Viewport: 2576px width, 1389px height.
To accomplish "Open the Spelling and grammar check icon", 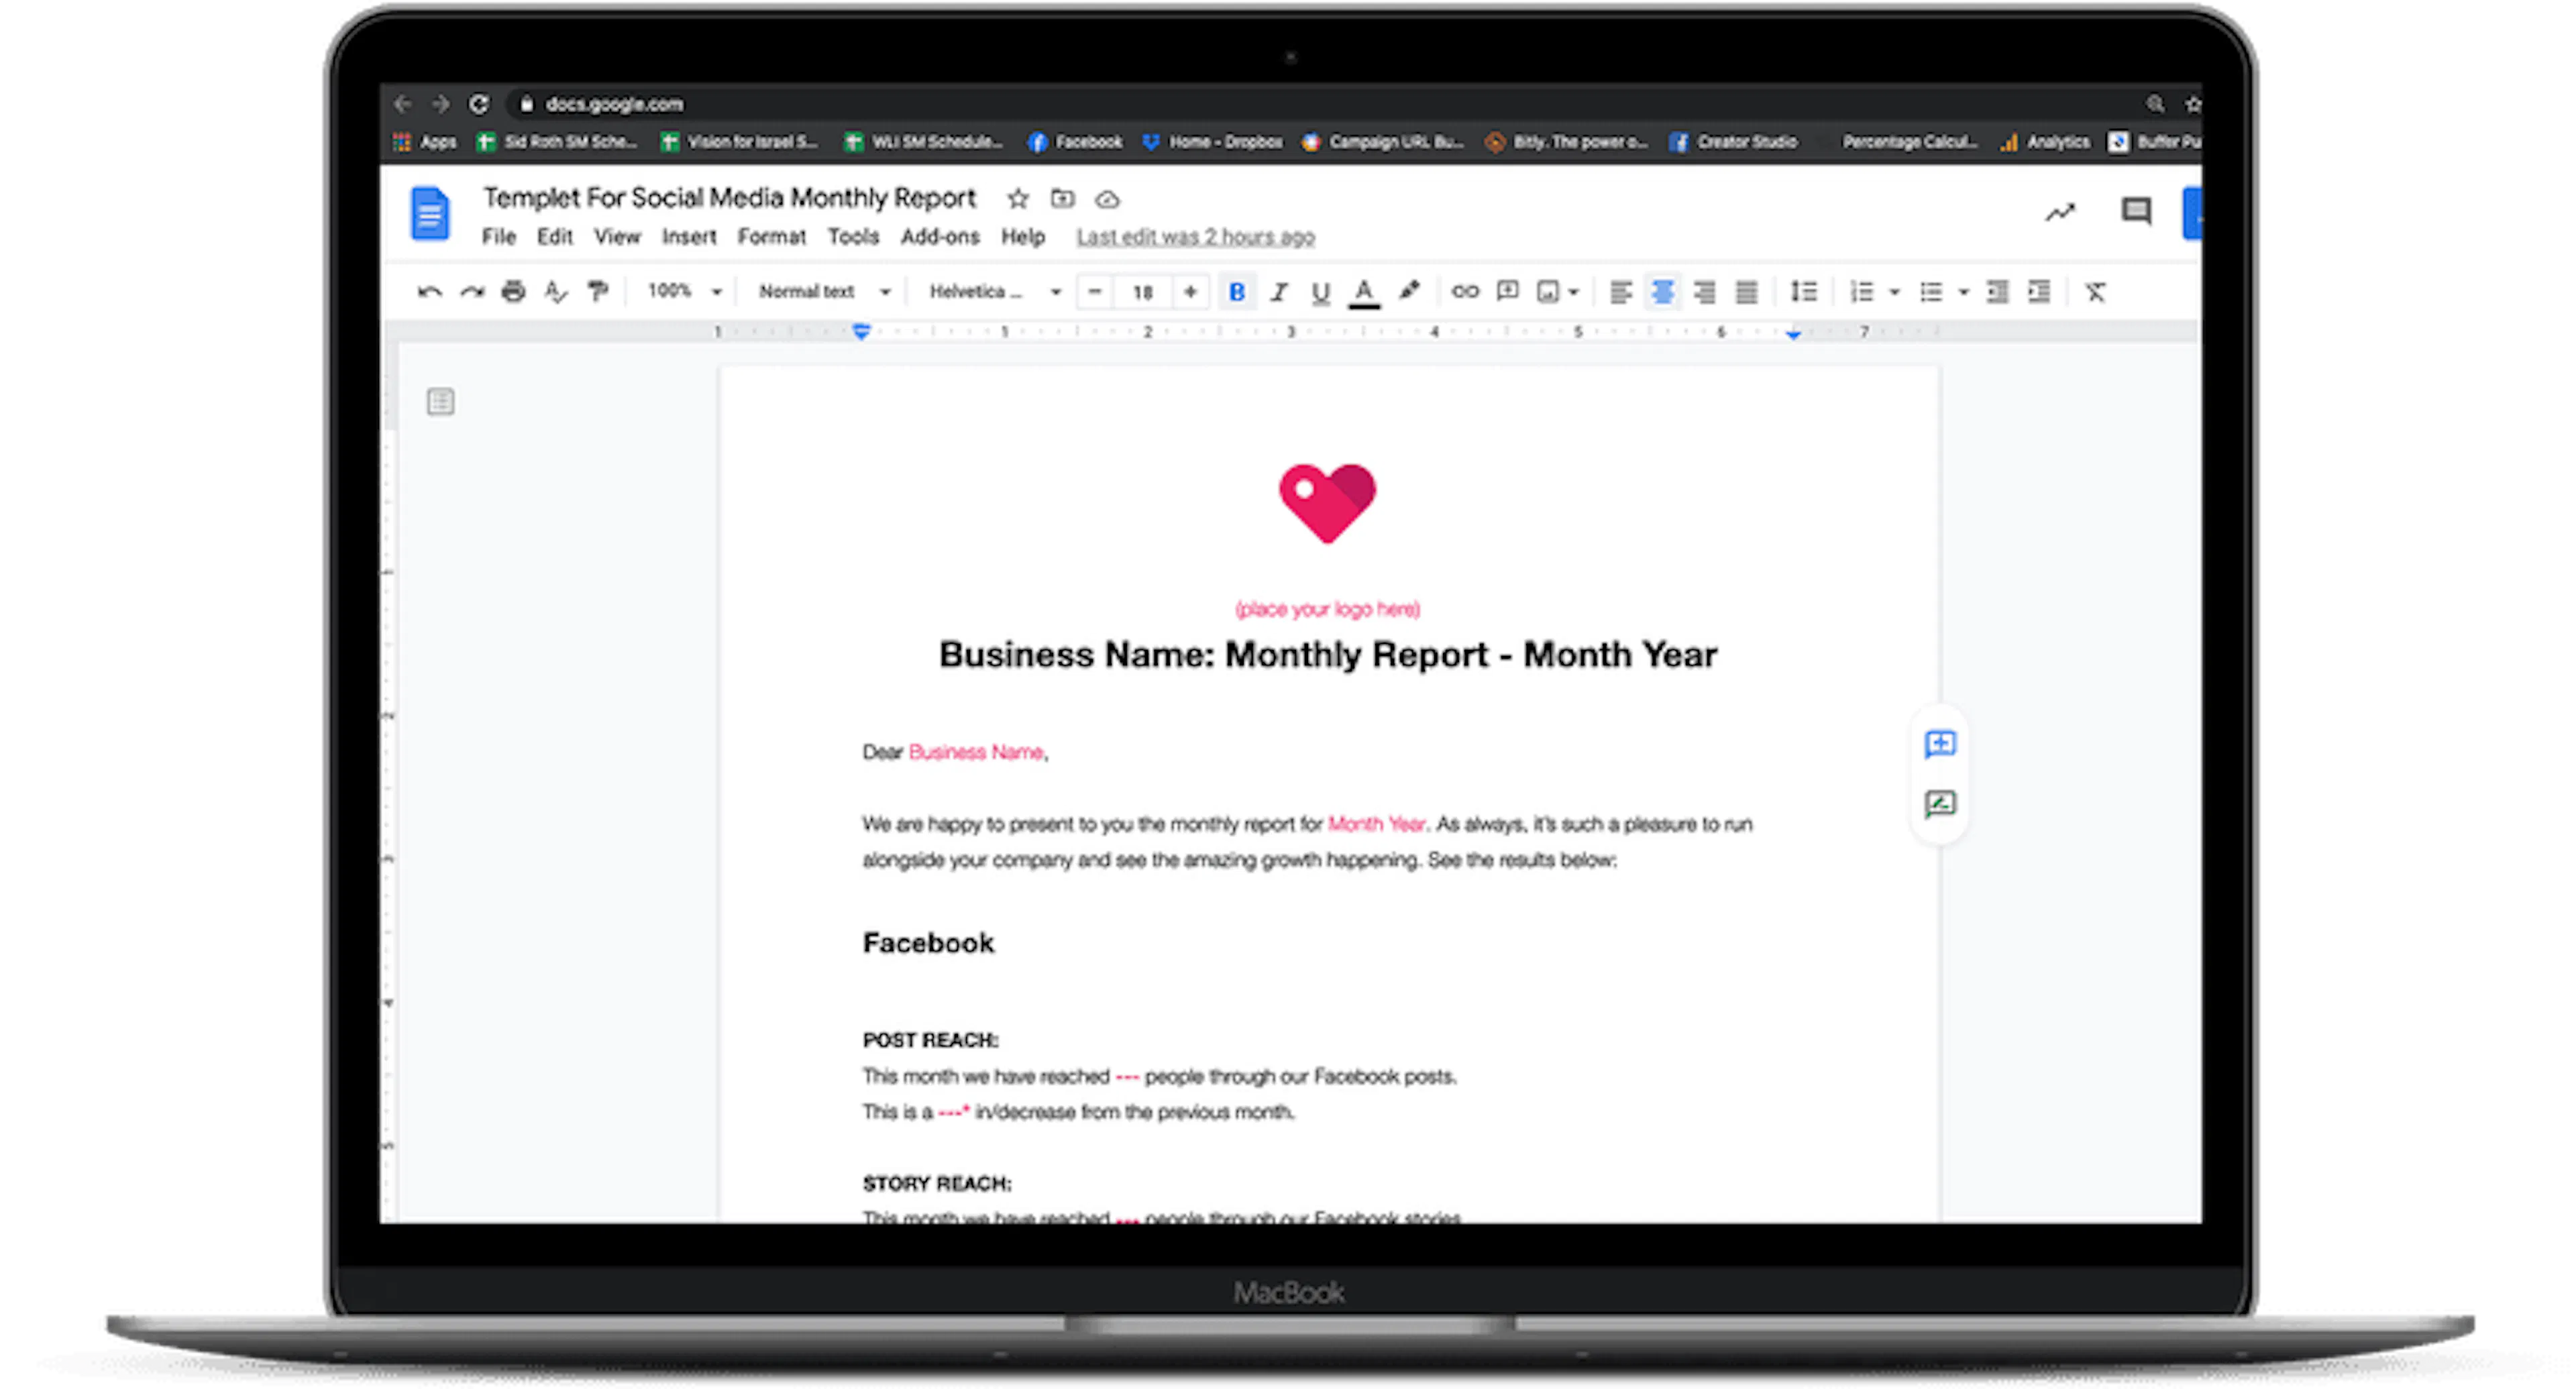I will 556,292.
